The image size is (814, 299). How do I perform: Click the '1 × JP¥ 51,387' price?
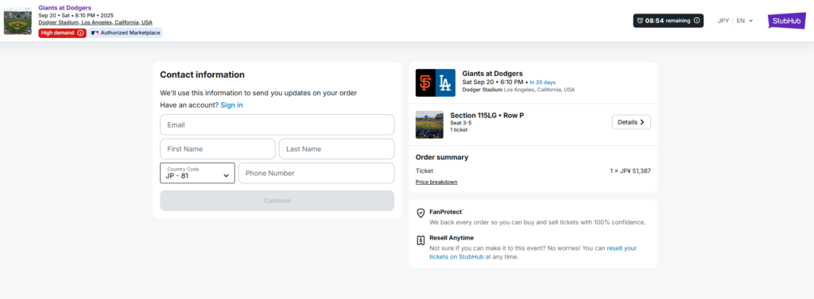click(x=630, y=171)
